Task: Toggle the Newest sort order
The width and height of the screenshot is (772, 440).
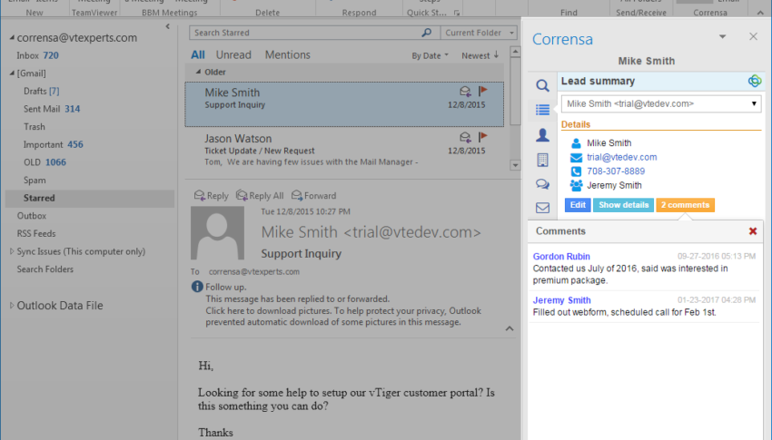Action: (x=480, y=55)
